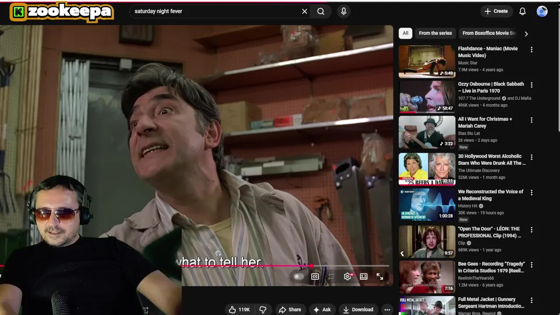Open 30 Hollywood Worst Alcoholic Stars thumbnail
Viewport: 560px width, 315px height.
[x=427, y=169]
